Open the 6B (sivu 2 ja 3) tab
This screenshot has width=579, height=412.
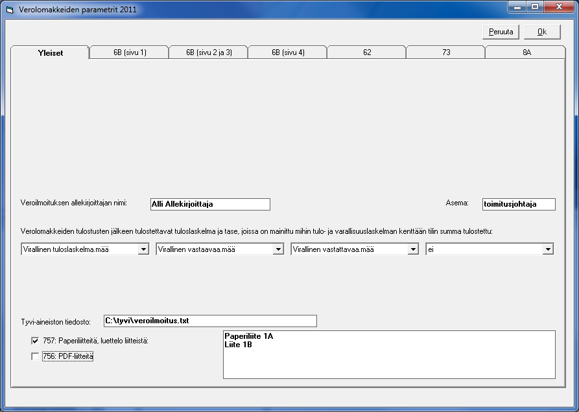pos(209,52)
